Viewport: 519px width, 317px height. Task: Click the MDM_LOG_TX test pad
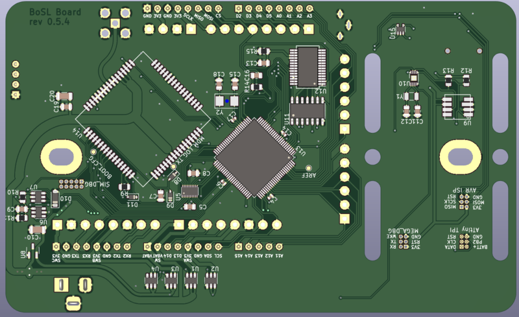(x=173, y=166)
